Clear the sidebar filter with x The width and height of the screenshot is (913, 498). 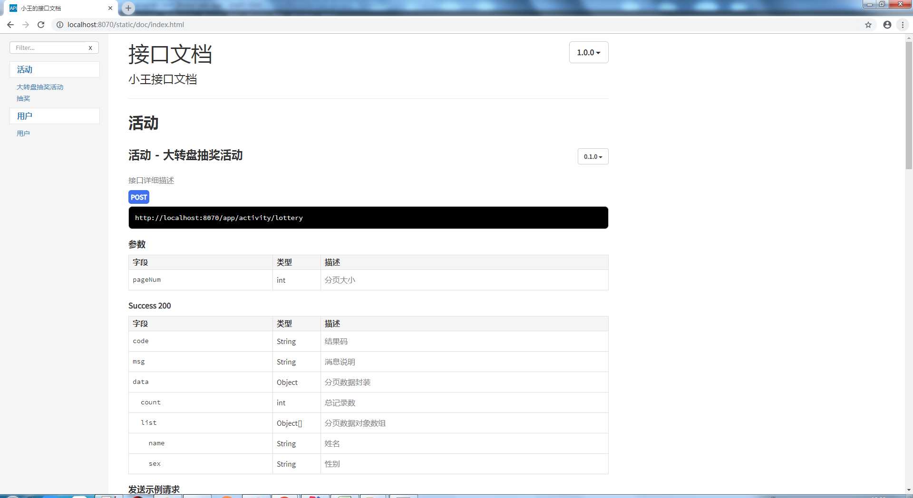90,48
